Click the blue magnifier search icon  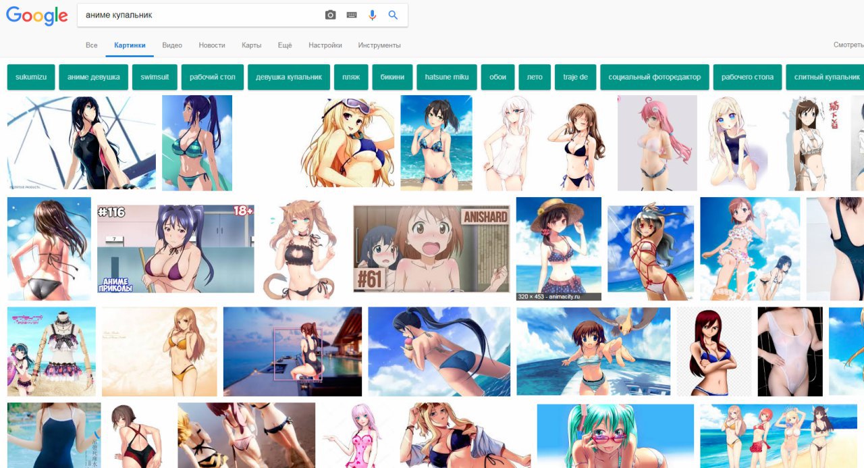point(394,15)
